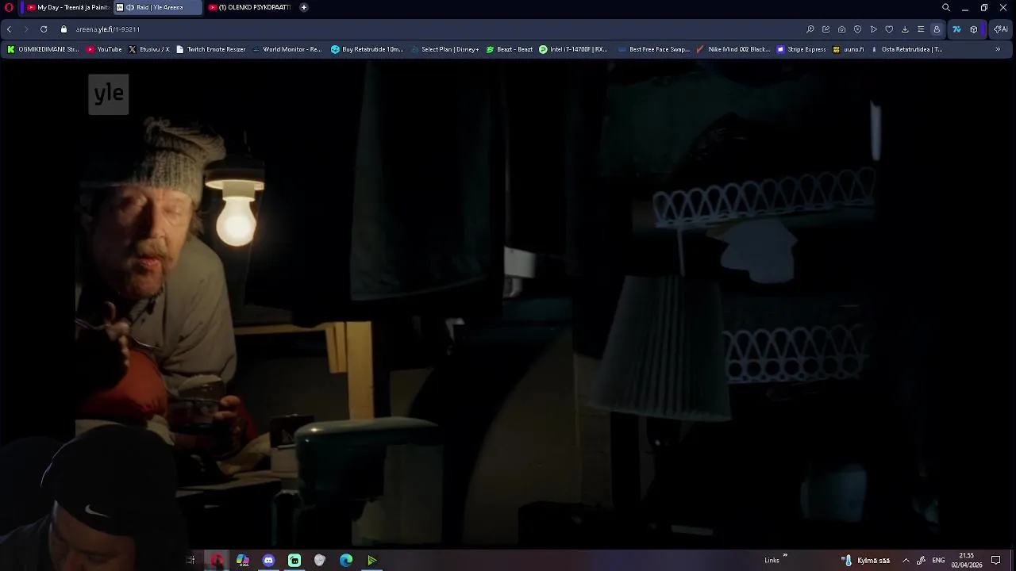Switch to the My Day YouTube tab
This screenshot has width=1016, height=571.
(67, 7)
